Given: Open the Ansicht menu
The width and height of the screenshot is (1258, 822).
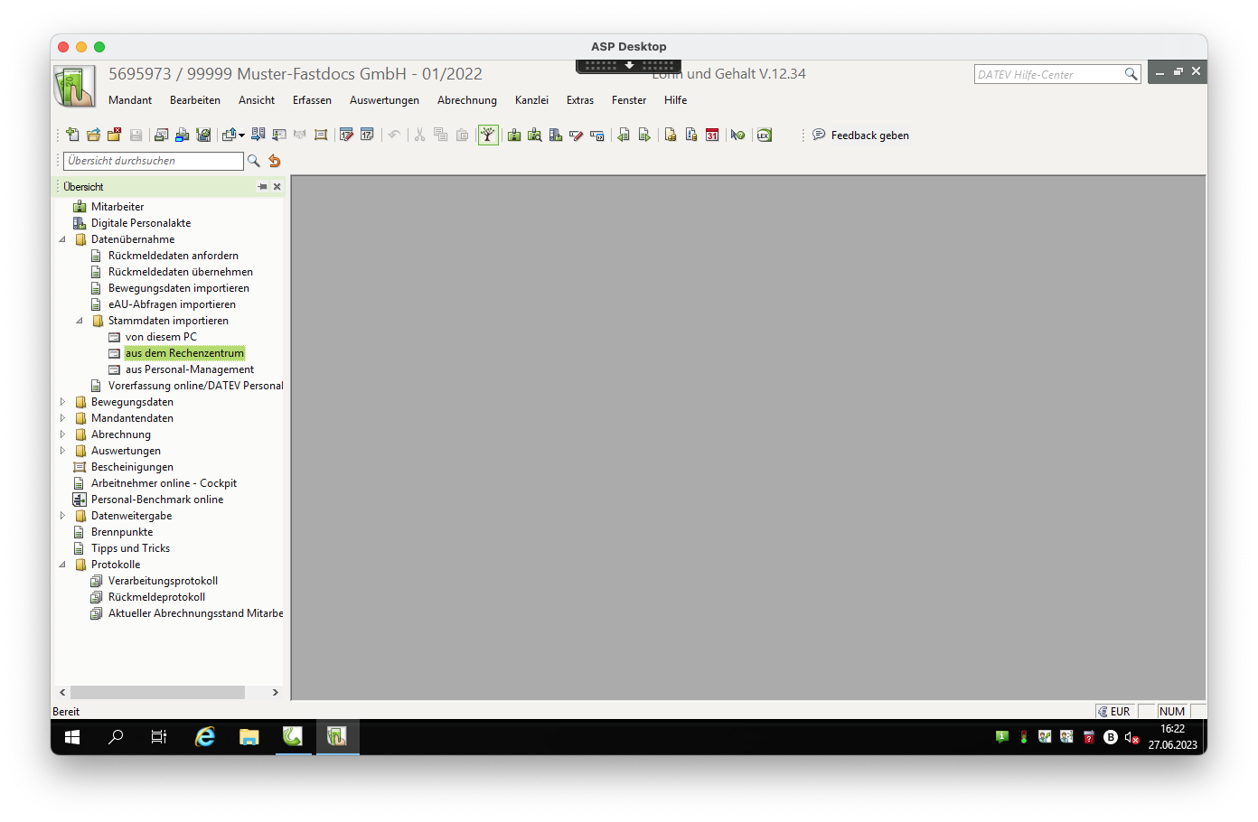Looking at the screenshot, I should click(257, 100).
